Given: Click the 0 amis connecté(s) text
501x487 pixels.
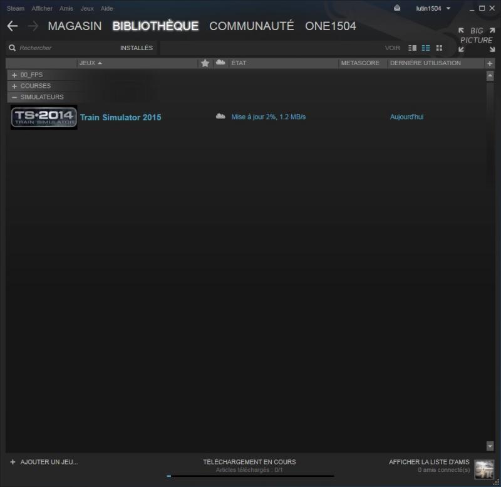Looking at the screenshot, I should tap(444, 469).
